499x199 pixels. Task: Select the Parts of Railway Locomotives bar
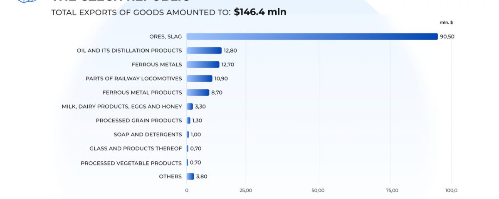(x=199, y=78)
